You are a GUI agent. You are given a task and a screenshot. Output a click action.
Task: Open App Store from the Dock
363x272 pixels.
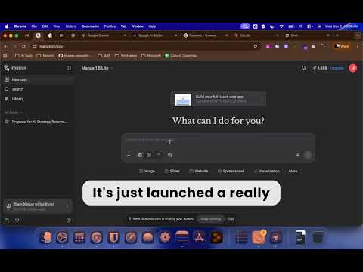(x=199, y=237)
